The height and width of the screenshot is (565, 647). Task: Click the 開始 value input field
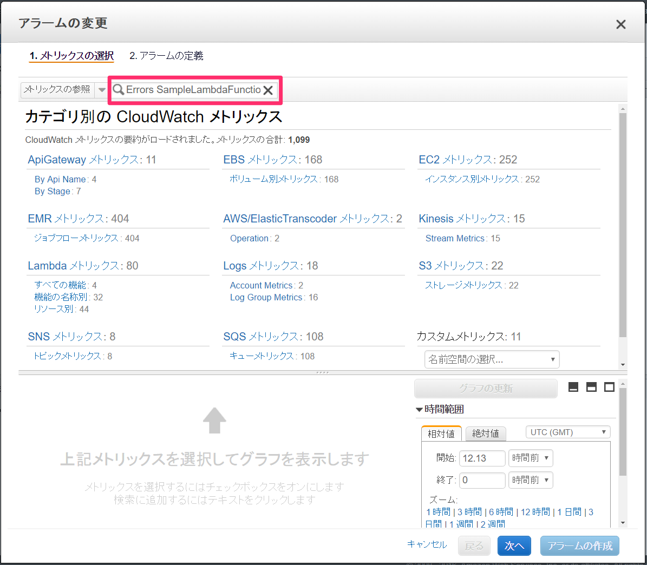(482, 458)
